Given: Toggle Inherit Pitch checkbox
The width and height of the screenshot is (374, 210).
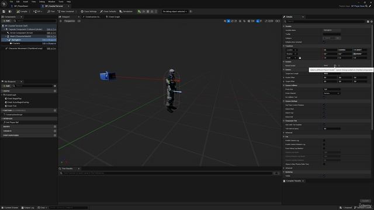Looking at the screenshot, I should coord(324,109).
